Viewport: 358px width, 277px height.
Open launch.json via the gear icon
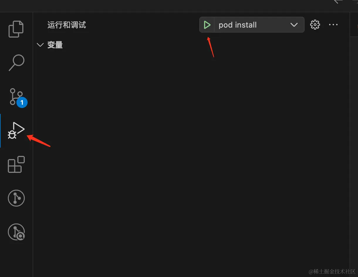(x=315, y=25)
